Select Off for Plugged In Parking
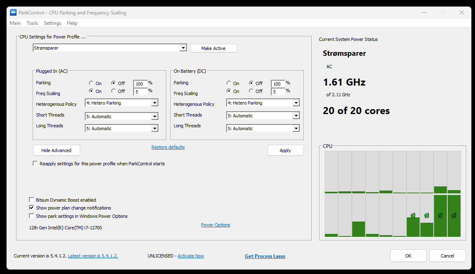The image size is (475, 274). [x=114, y=83]
